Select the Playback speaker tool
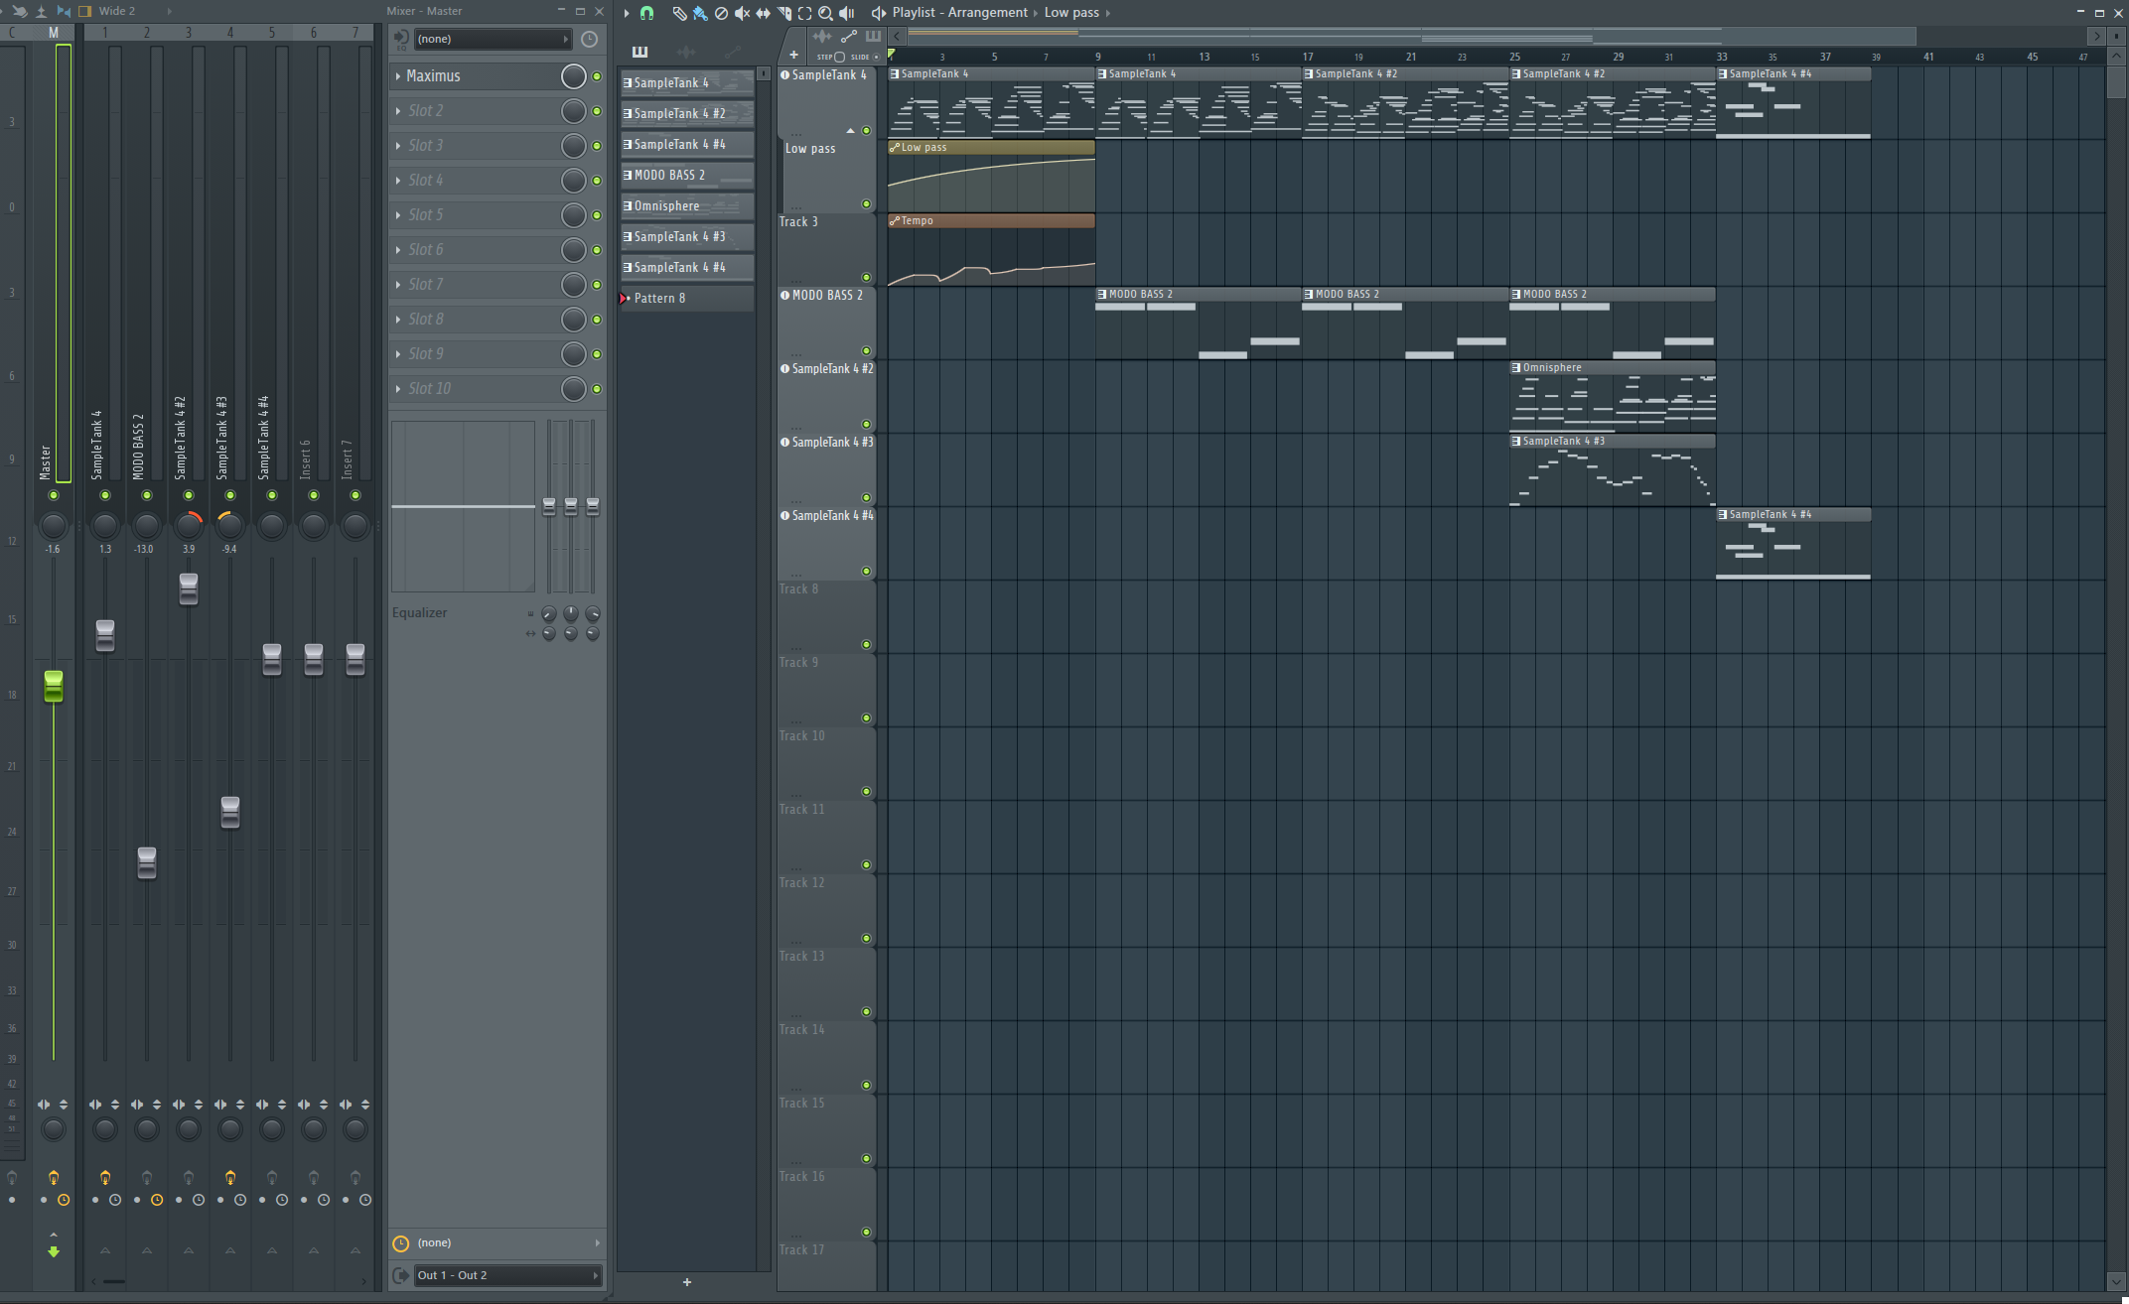Screen dimensions: 2129x1304 [x=846, y=13]
